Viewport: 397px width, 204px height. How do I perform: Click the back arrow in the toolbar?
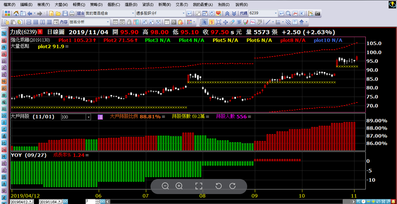click(x=29, y=13)
